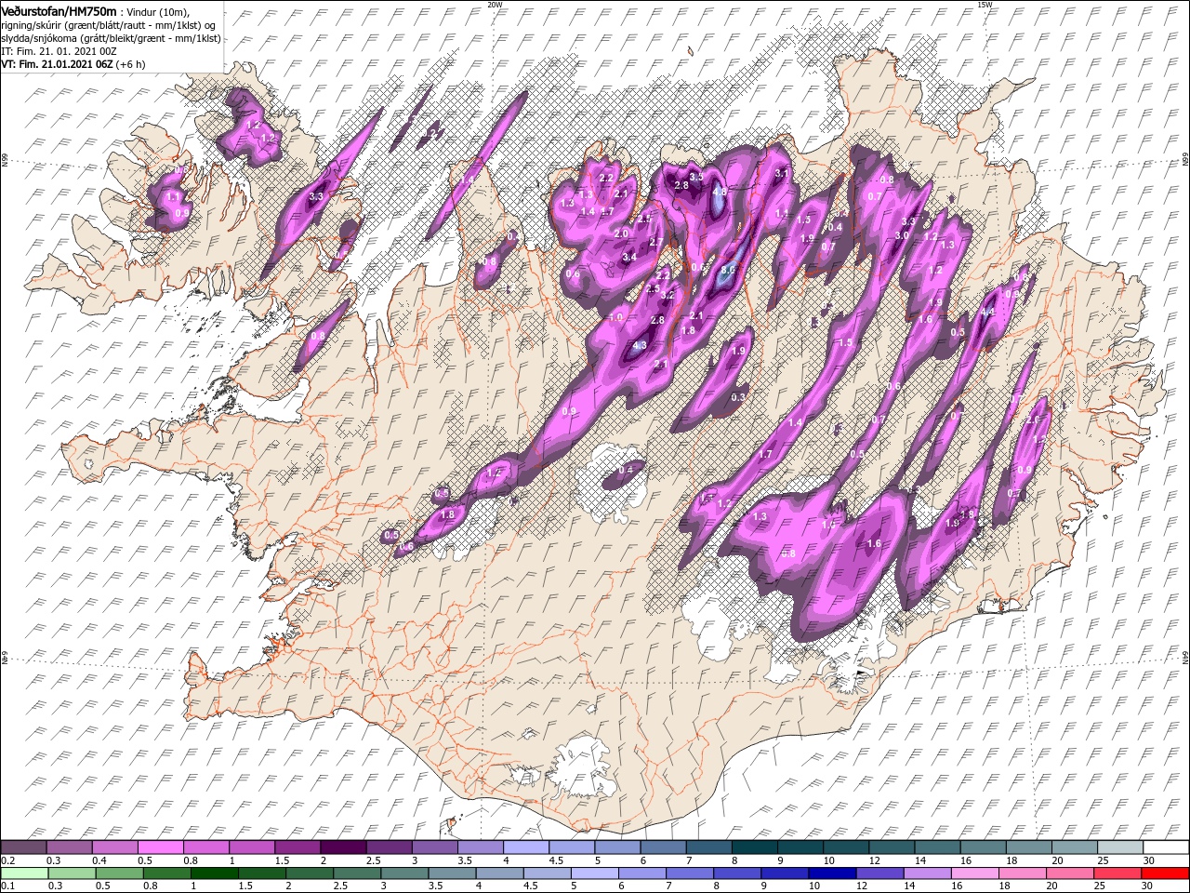Click the 4.3 precipitation value on the map
The width and height of the screenshot is (1190, 893).
[x=639, y=345]
